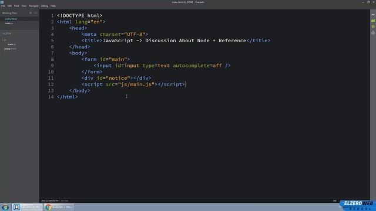This screenshot has width=376, height=211.
Task: Click the bottom right-toolbar extension icon
Action: pos(373,33)
